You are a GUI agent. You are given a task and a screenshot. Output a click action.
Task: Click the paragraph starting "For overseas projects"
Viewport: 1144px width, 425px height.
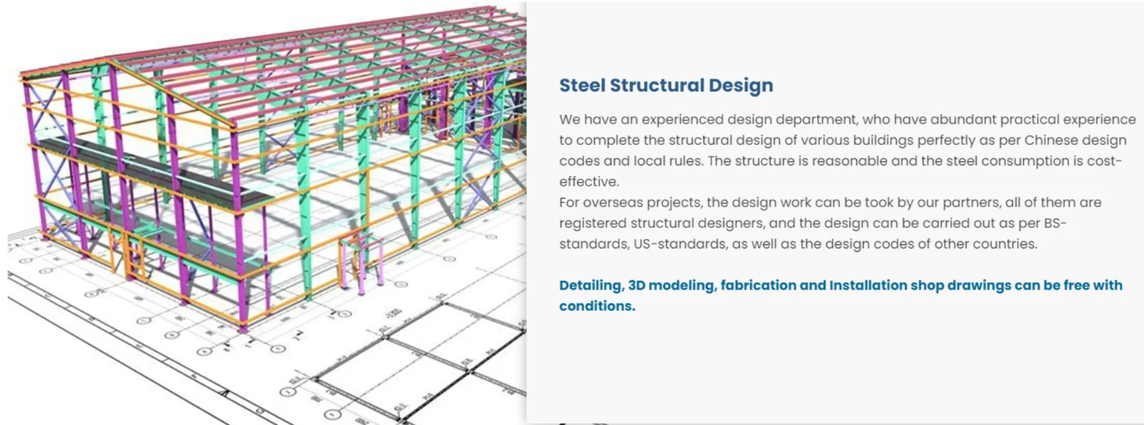tap(830, 223)
